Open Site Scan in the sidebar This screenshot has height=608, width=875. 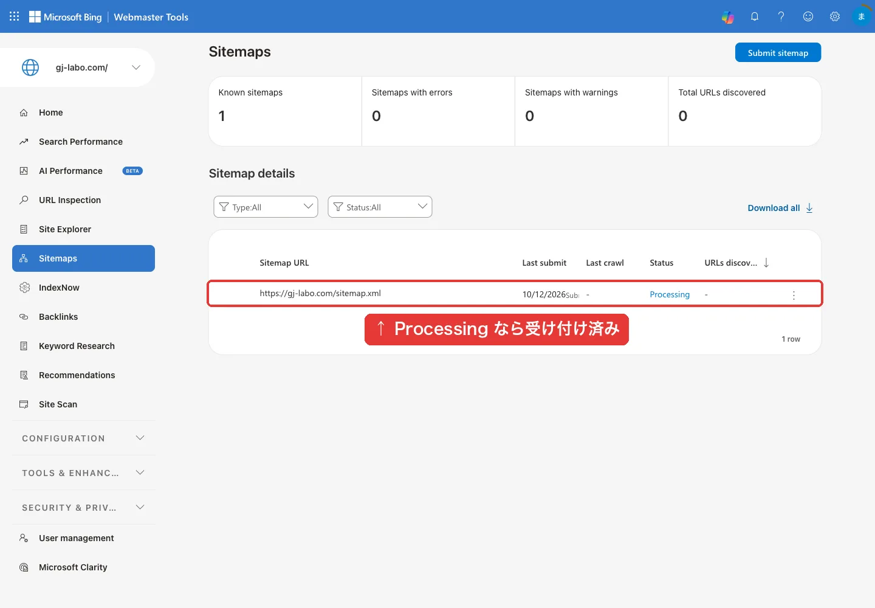point(83,404)
